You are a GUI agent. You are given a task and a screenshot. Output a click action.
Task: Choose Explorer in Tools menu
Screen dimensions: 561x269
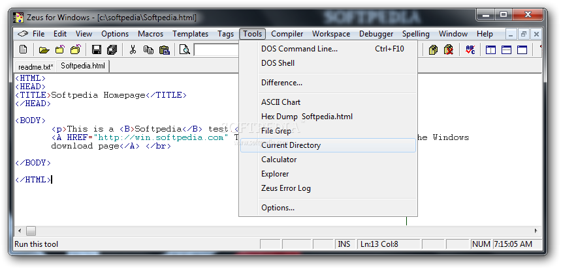(x=328, y=174)
